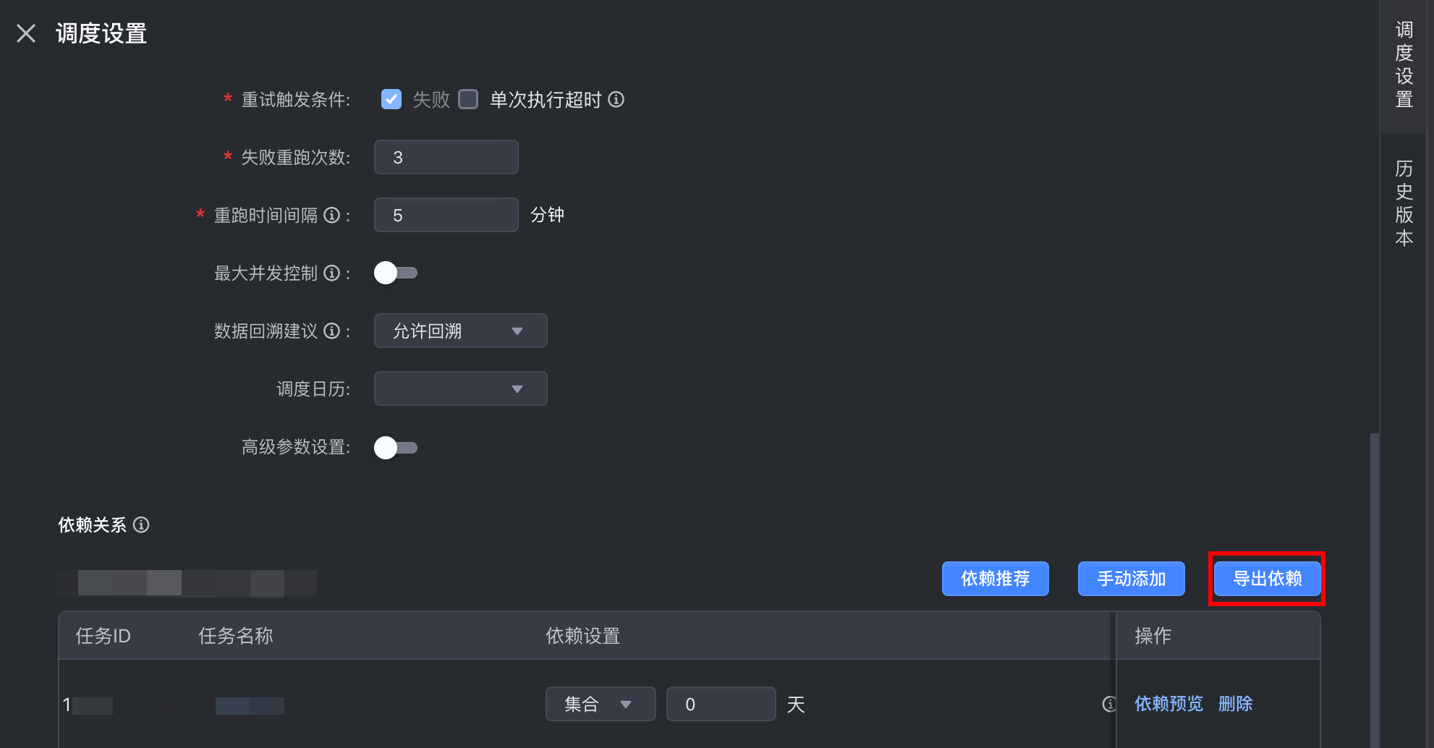This screenshot has width=1434, height=748.
Task: Open the 集合 dependency type dropdown
Action: coord(600,704)
